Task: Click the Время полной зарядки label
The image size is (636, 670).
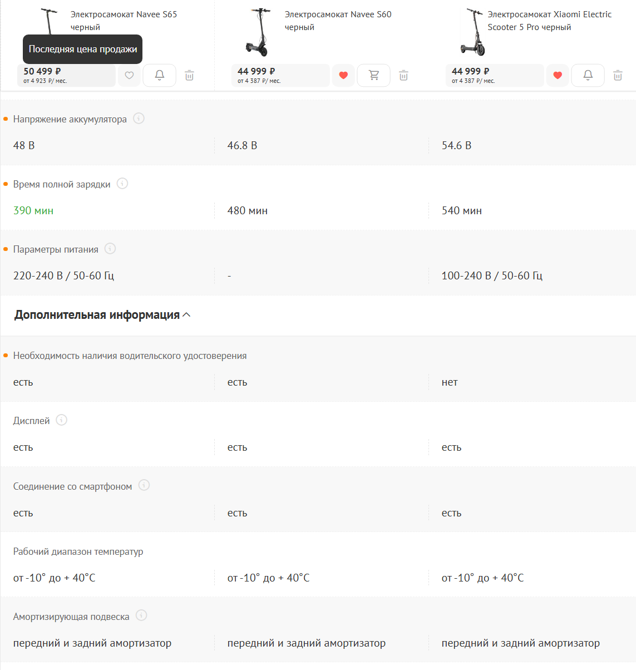Action: [x=62, y=184]
